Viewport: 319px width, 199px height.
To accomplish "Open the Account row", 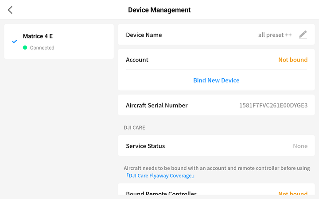I will [x=216, y=60].
